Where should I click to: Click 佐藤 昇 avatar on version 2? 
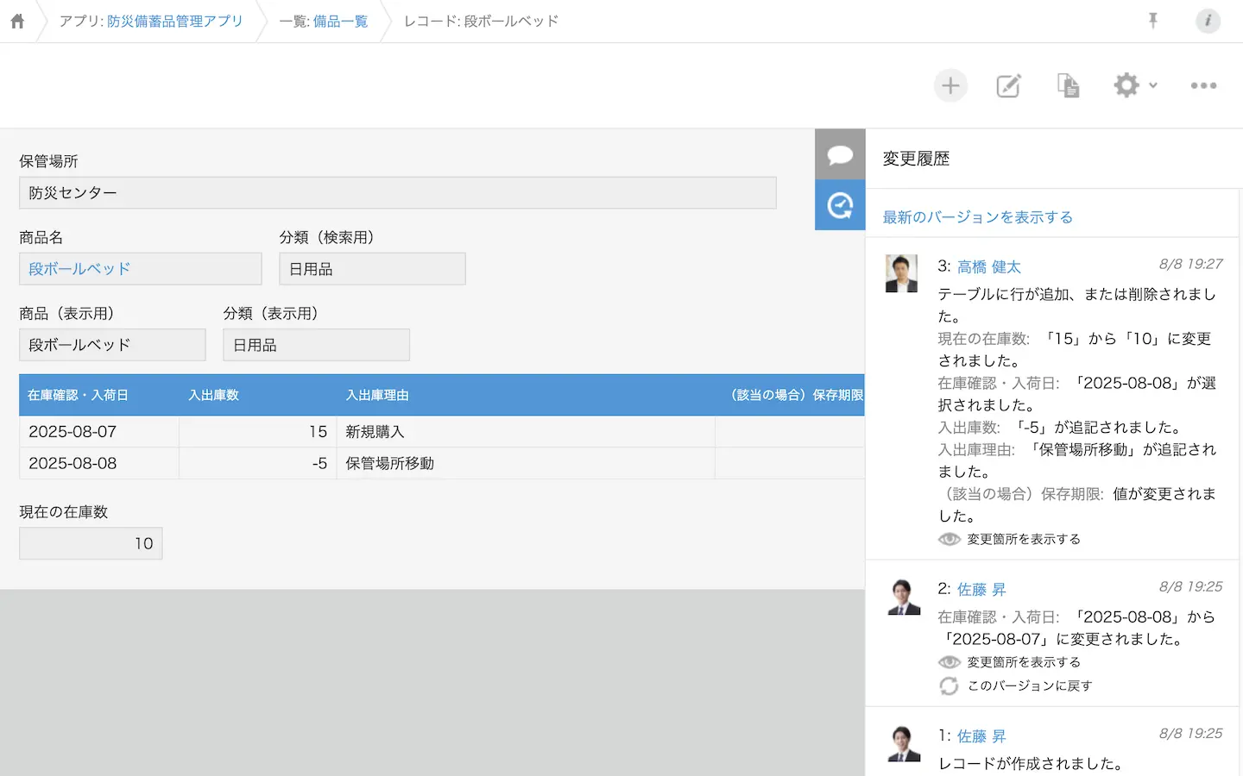tap(903, 597)
